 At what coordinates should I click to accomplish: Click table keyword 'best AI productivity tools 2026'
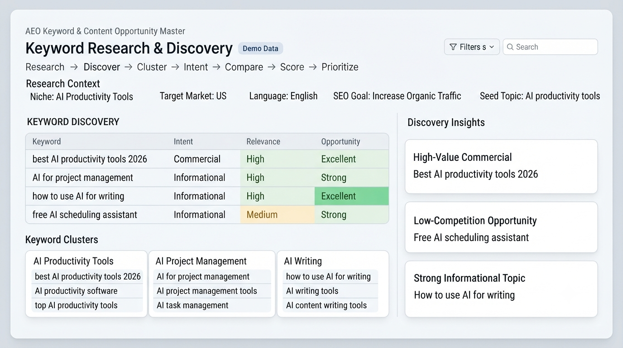(x=90, y=159)
